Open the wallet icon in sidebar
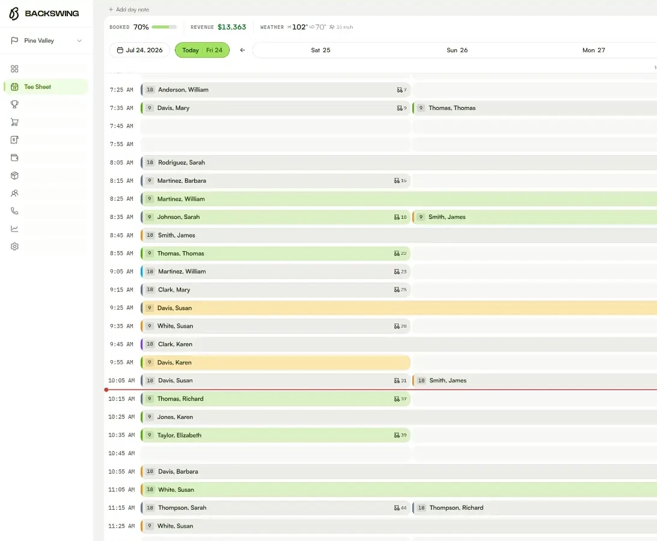Viewport: 657px width, 541px height. click(x=14, y=158)
